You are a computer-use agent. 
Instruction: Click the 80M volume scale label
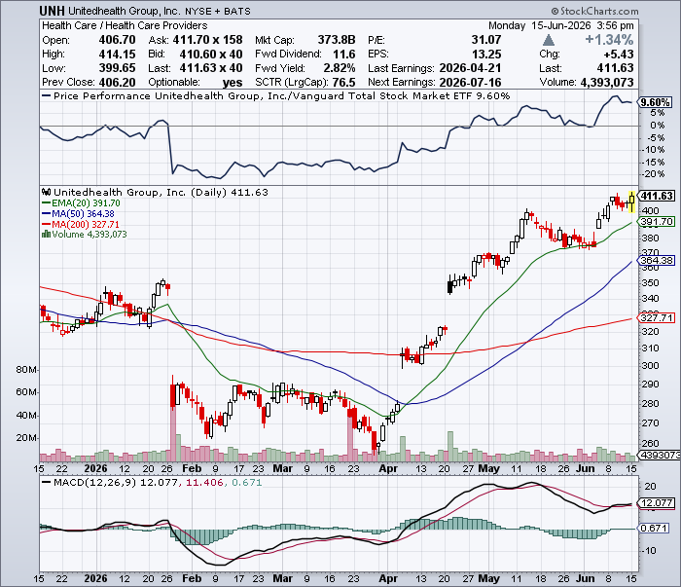coord(25,370)
